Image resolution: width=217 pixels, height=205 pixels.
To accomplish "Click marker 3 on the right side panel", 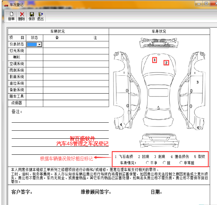I will (x=197, y=82).
